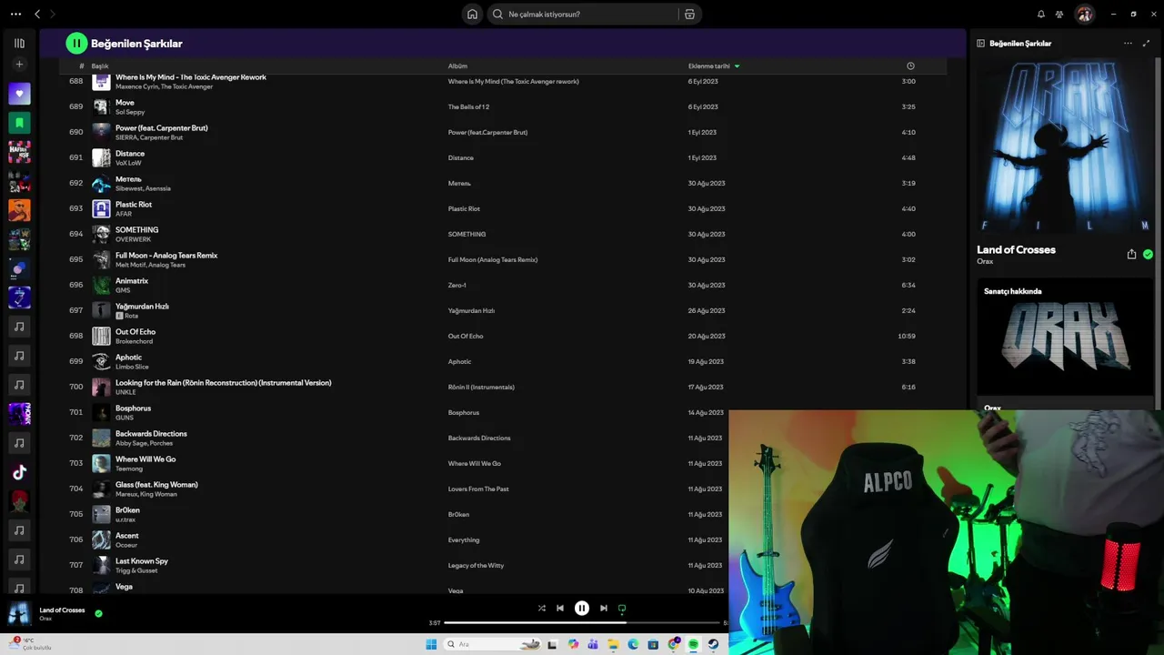Open the Copilot icon in the taskbar
This screenshot has height=655, width=1164.
coord(573,644)
